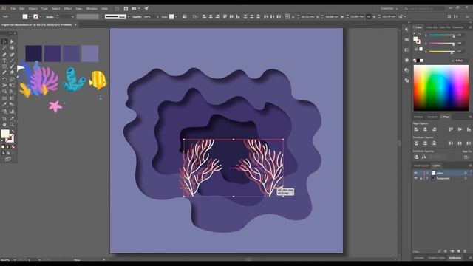The width and height of the screenshot is (473, 266).
Task: Select the Type tool
Action: (4, 61)
